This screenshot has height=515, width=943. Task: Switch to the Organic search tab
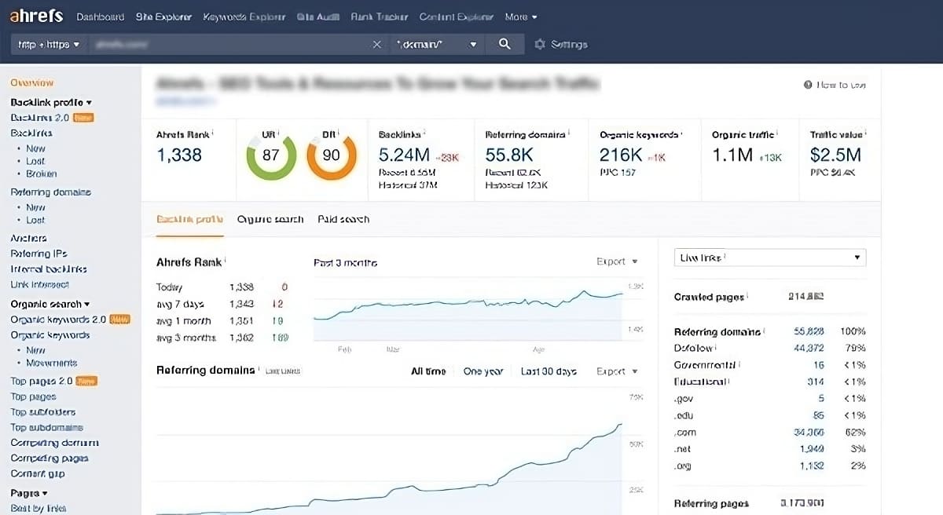270,220
